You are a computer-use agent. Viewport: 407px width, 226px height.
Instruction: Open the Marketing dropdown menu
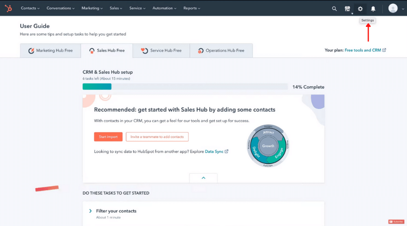92,8
